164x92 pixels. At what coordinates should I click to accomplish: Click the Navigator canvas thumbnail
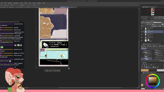point(153,11)
